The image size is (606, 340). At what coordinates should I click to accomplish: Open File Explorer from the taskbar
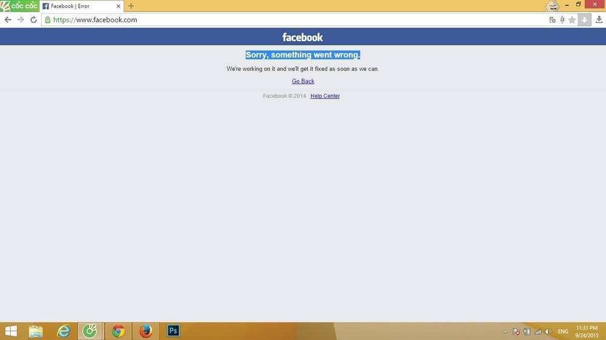tap(36, 331)
